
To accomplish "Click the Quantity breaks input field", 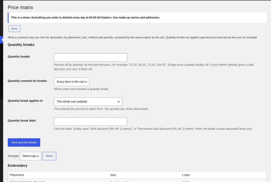I will click(91, 58).
